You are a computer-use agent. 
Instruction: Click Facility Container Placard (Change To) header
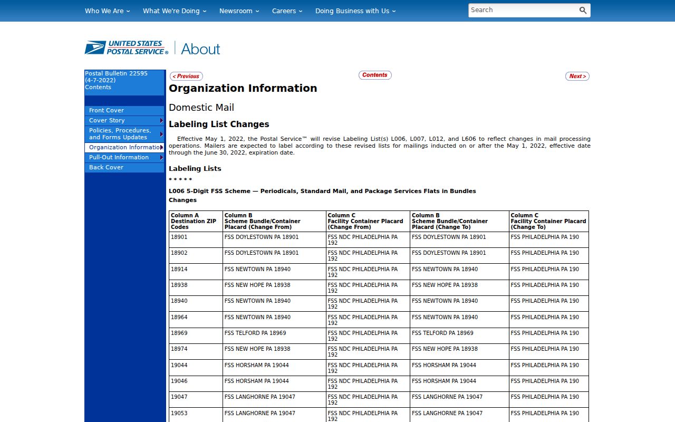[x=548, y=222]
